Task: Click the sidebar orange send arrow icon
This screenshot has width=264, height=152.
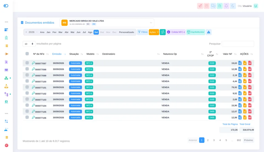Action: (x=6, y=54)
